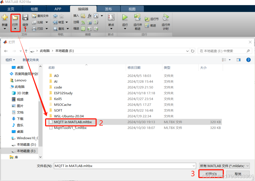
Task: Click the 打印 printer icon
Action: pyautogui.click(x=34, y=29)
